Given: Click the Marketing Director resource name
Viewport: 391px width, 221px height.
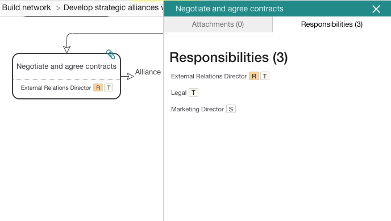Looking at the screenshot, I should 197,109.
